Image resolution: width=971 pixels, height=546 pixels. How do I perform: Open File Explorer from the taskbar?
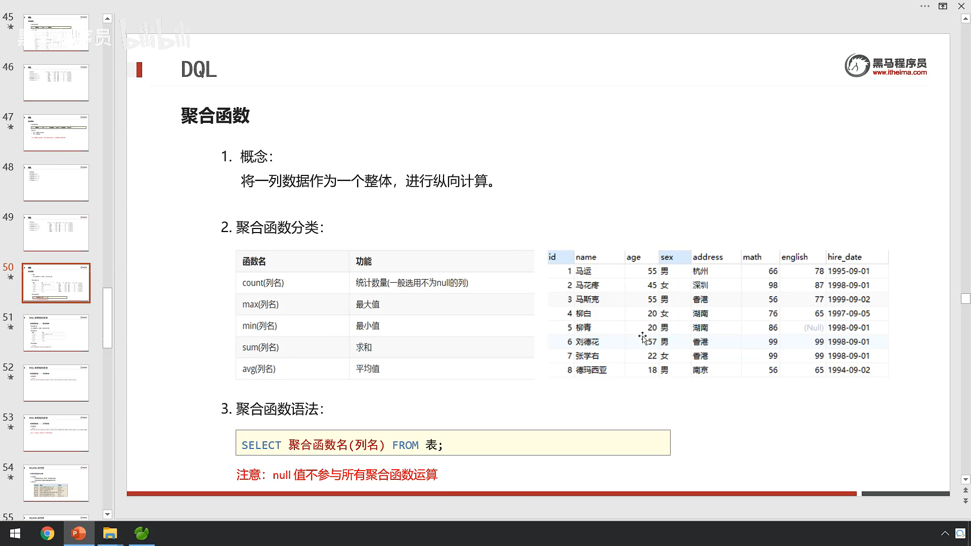[110, 533]
